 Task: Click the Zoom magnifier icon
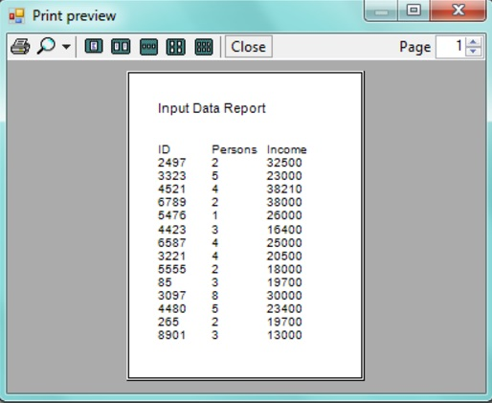point(47,46)
